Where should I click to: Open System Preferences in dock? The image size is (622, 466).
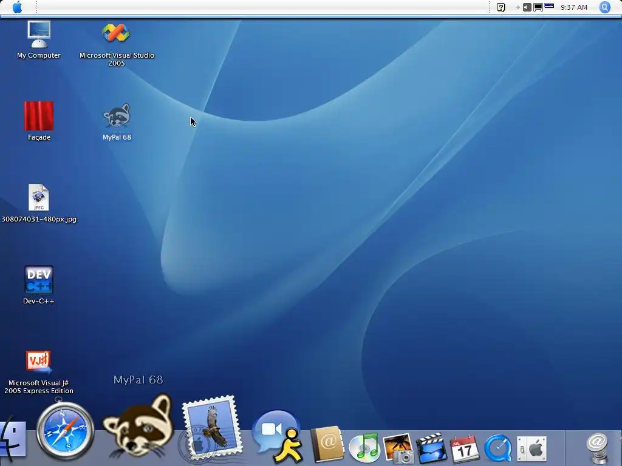(x=532, y=448)
